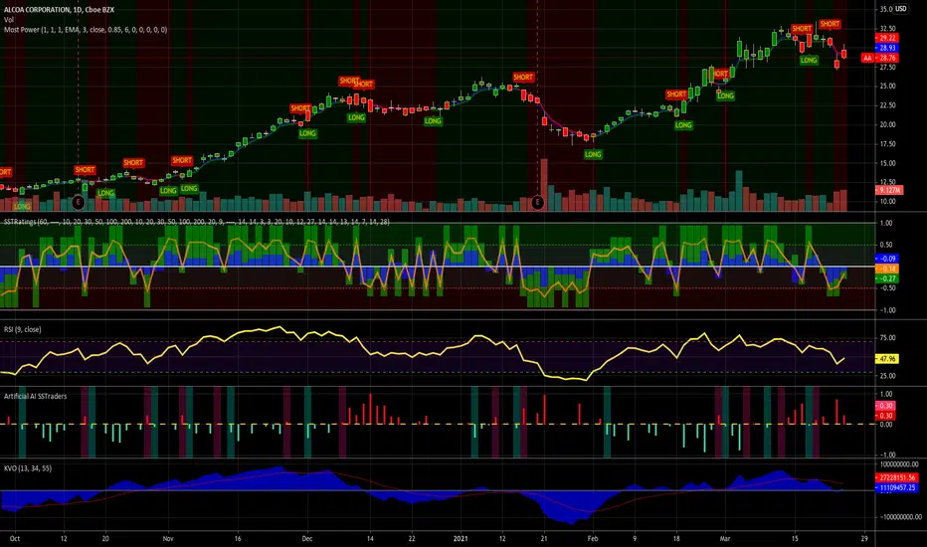The width and height of the screenshot is (927, 547).
Task: Click the 15.00 level on the price scale
Action: [888, 163]
